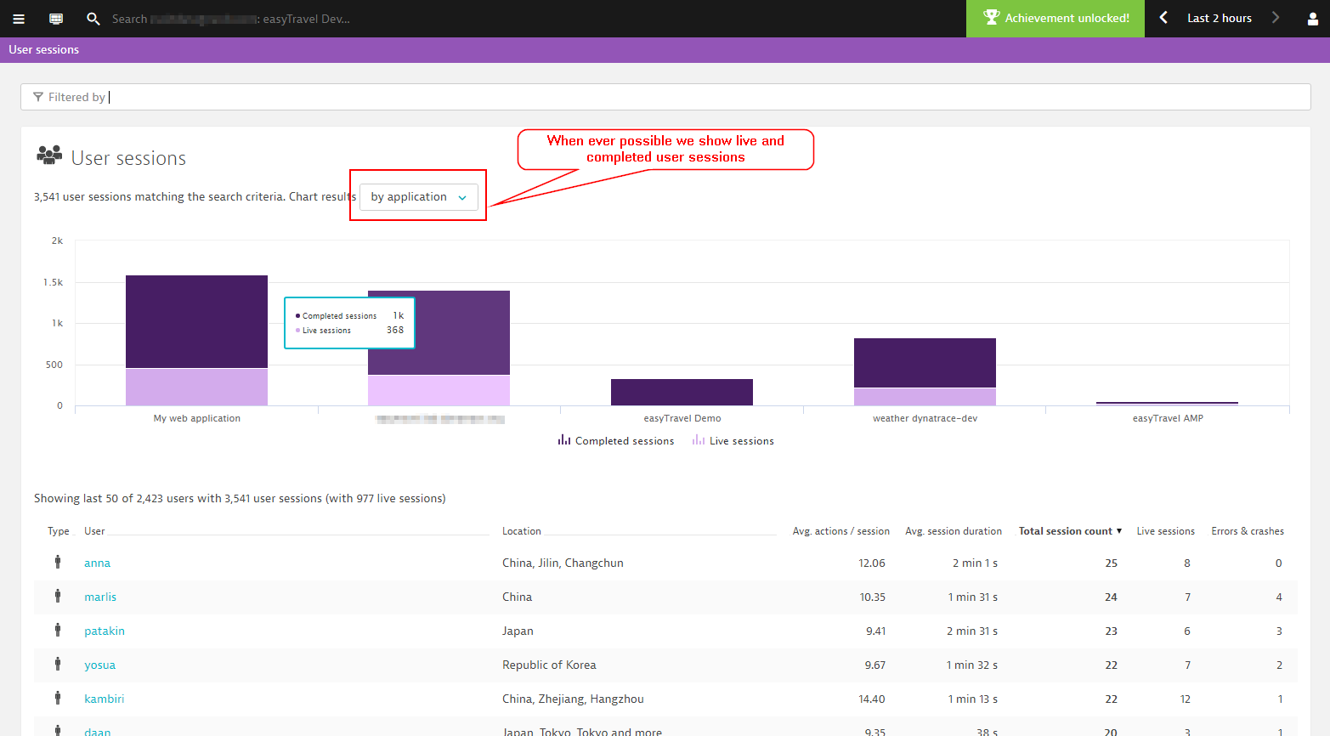This screenshot has height=736, width=1330.
Task: Go to previous time frame arrow
Action: [x=1163, y=18]
